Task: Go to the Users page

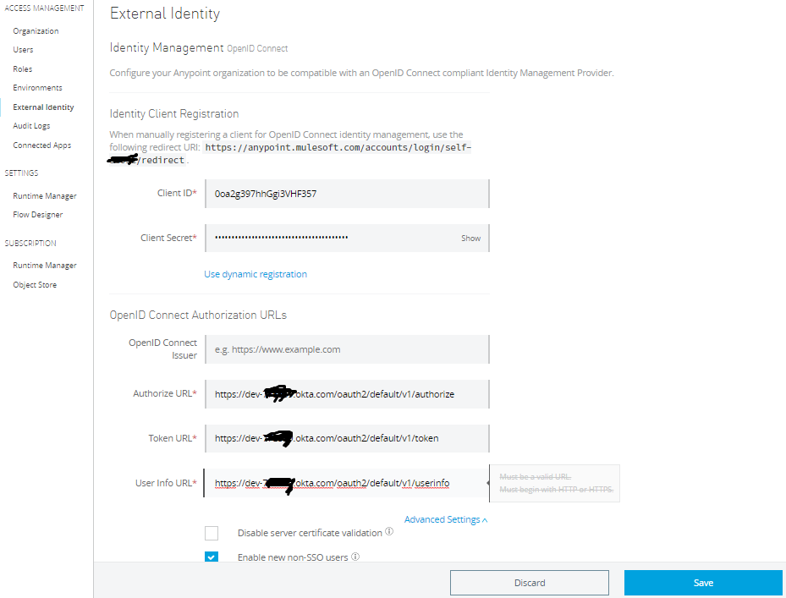Action: coord(24,50)
